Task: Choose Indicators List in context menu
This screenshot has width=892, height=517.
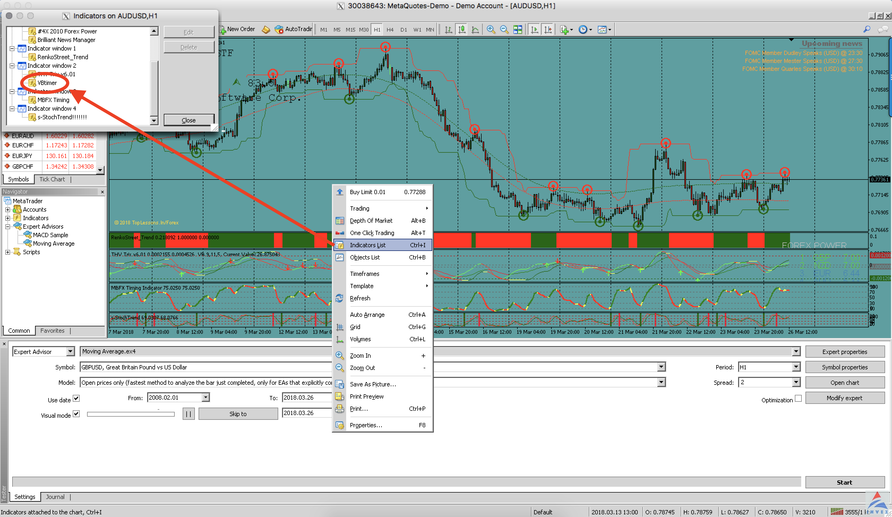Action: 383,245
